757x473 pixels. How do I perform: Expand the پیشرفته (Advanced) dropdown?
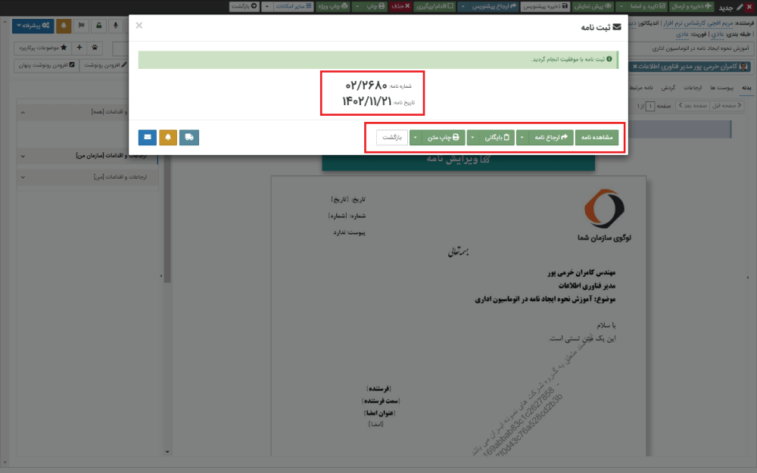click(x=32, y=26)
